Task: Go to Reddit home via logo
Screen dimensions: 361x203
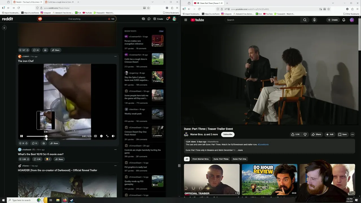Action: pos(8,19)
